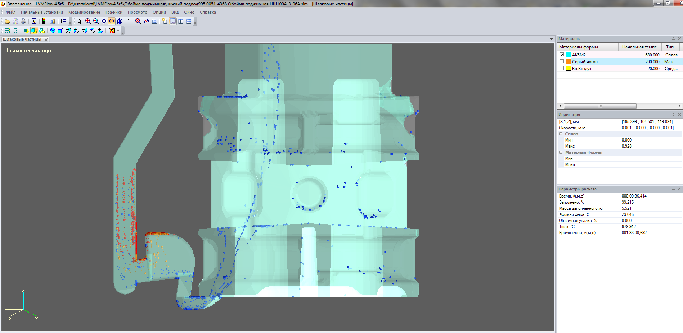Close the Материалы panel
The image size is (683, 333).
(x=679, y=38)
